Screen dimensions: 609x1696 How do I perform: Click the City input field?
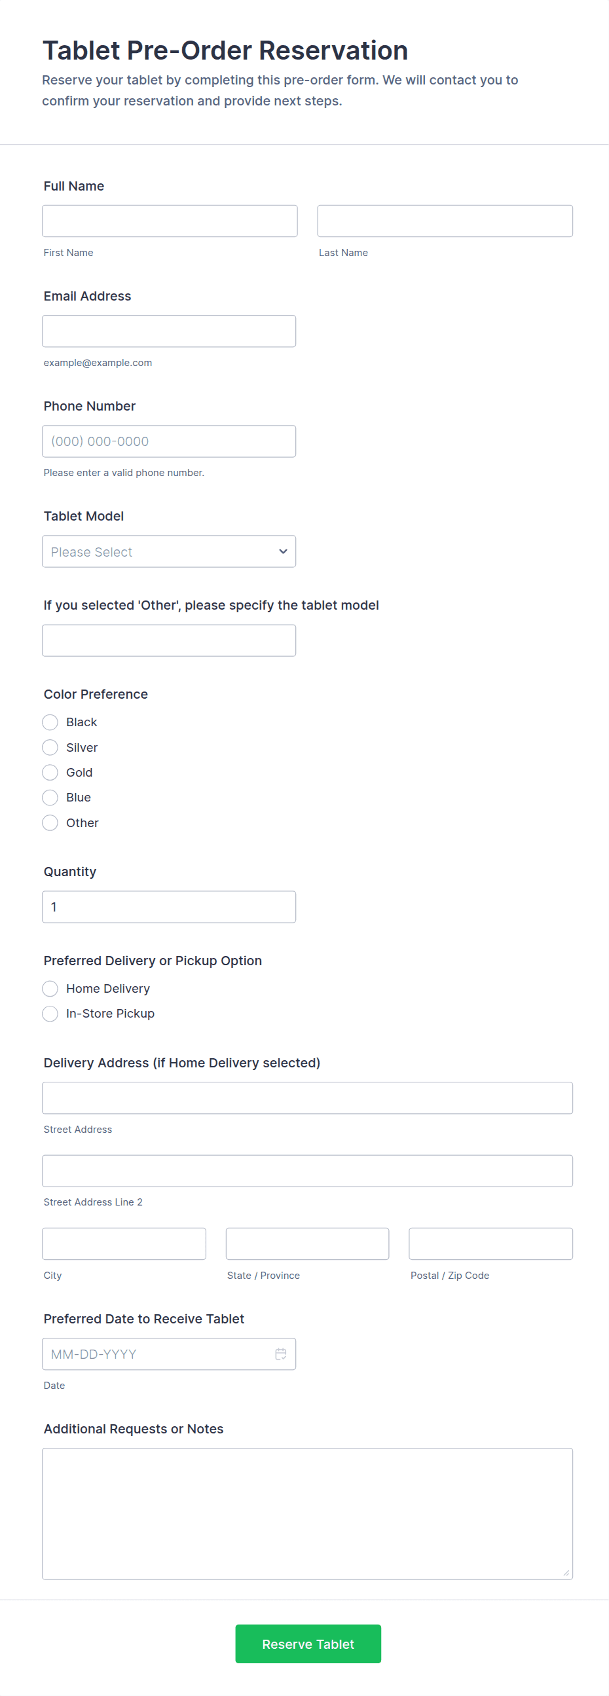coord(124,1243)
